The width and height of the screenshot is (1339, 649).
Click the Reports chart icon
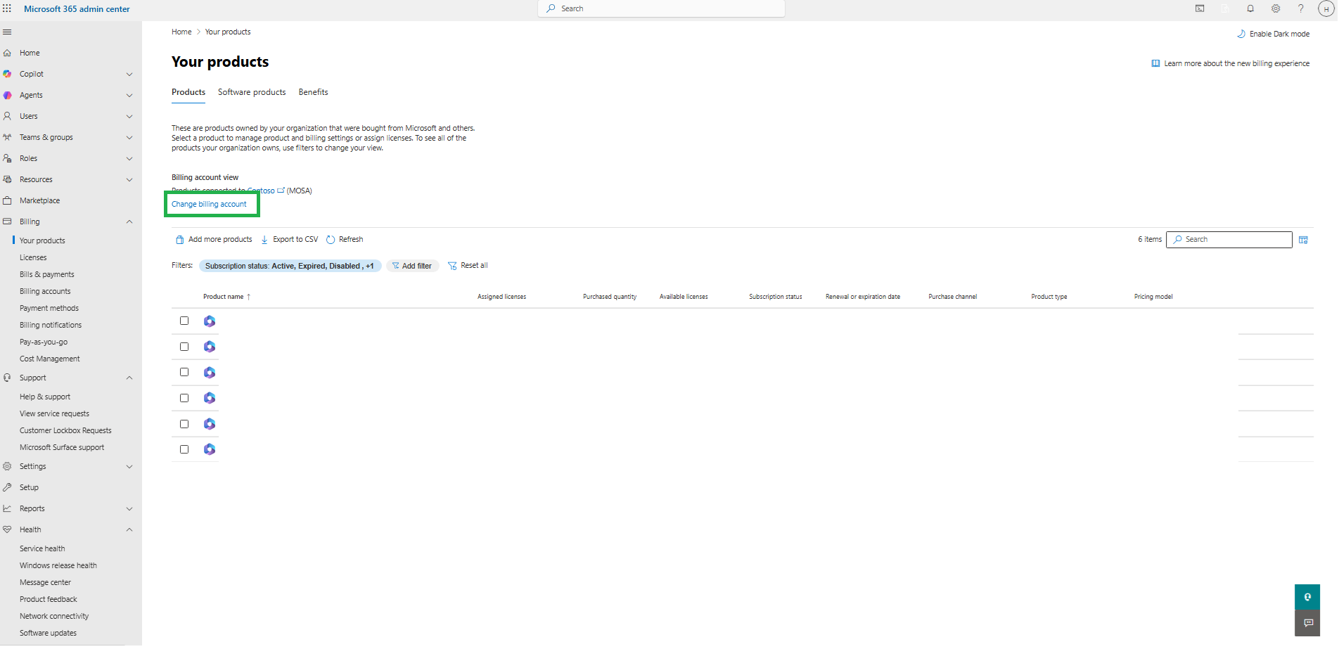(x=7, y=509)
